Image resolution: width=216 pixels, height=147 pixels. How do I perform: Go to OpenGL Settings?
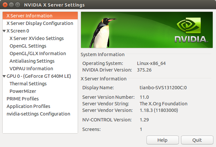click(x=40, y=46)
